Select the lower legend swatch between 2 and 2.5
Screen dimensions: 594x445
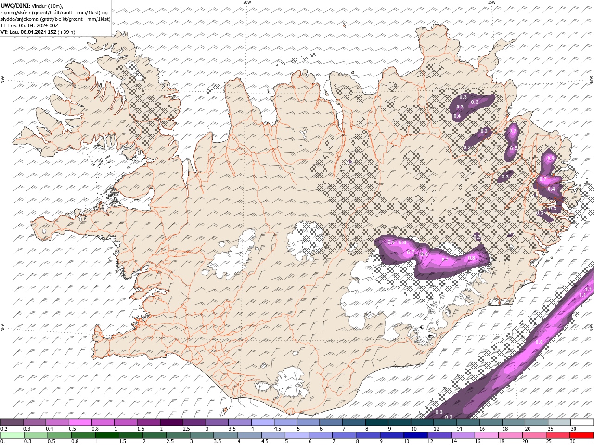[155, 435]
